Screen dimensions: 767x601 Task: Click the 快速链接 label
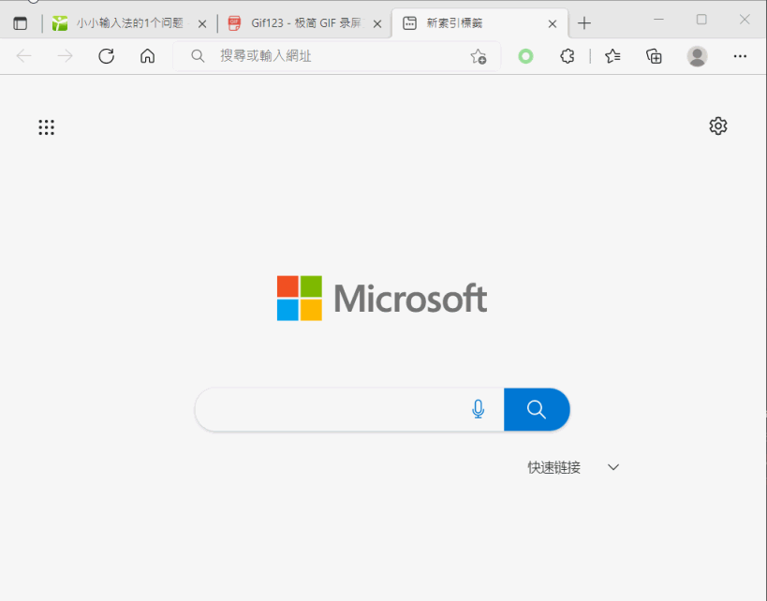553,467
